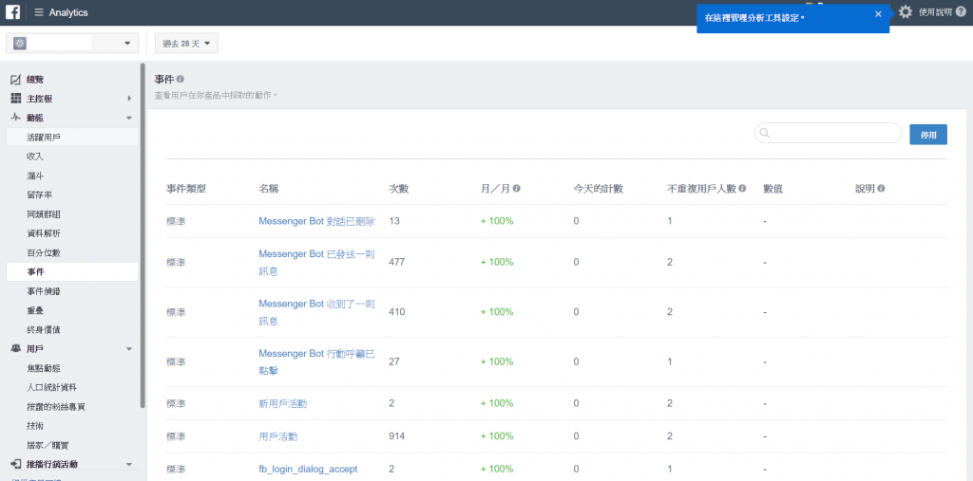Click the info icon beside 說明 column

click(881, 189)
